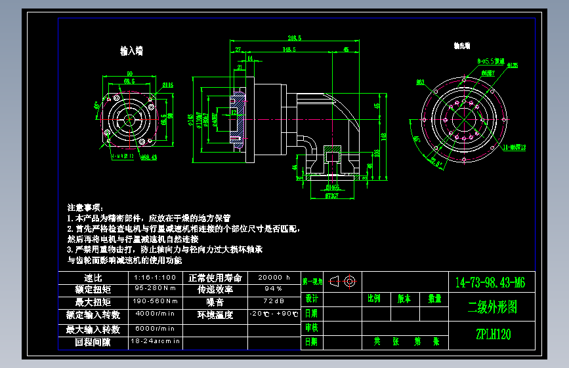Select the 218.5 overall length dimension
This screenshot has height=368, width=569.
(294, 38)
